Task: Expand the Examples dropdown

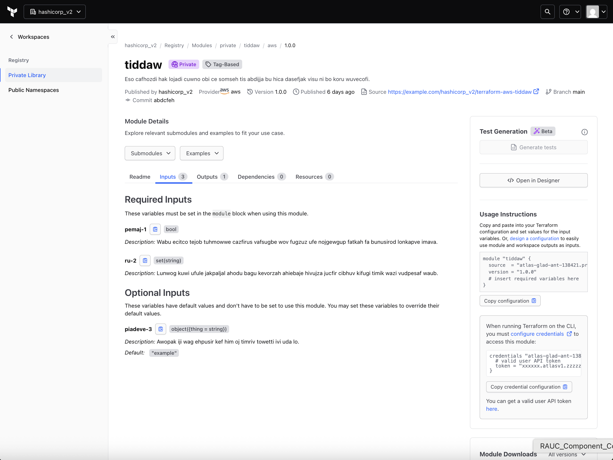Action: point(202,153)
